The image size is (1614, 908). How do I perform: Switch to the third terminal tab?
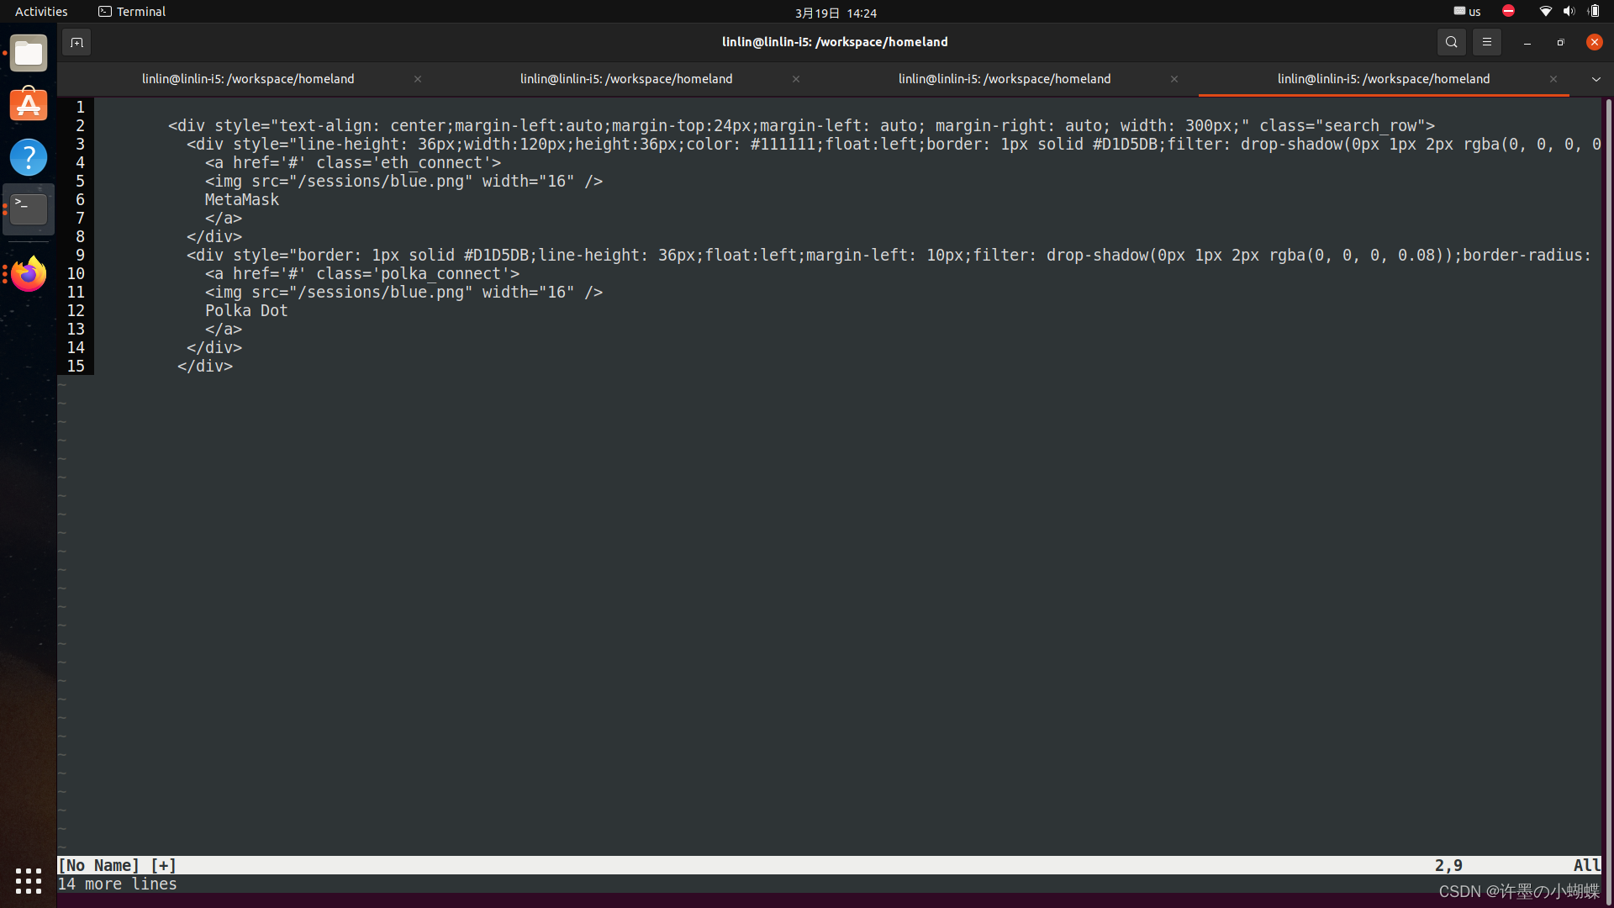point(1004,79)
